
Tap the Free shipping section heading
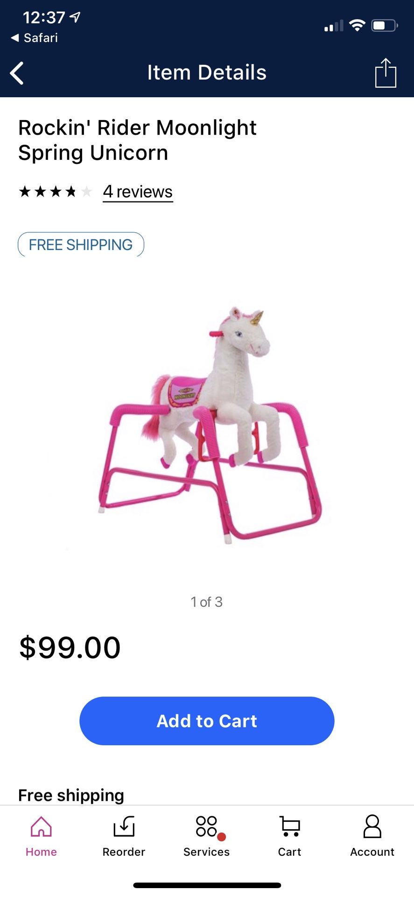coord(71,795)
